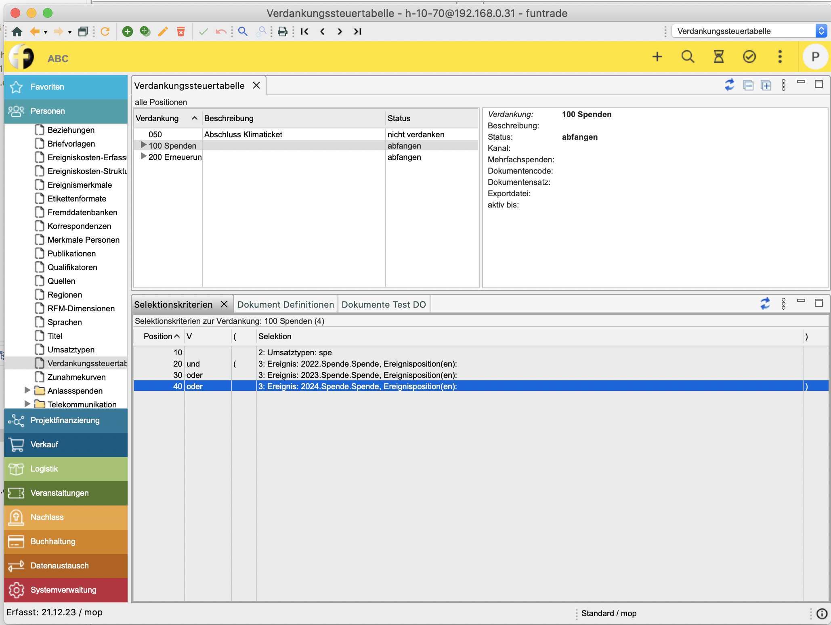The height and width of the screenshot is (625, 831).
Task: Click the checkmark circle icon in yellow bar
Action: [x=749, y=57]
